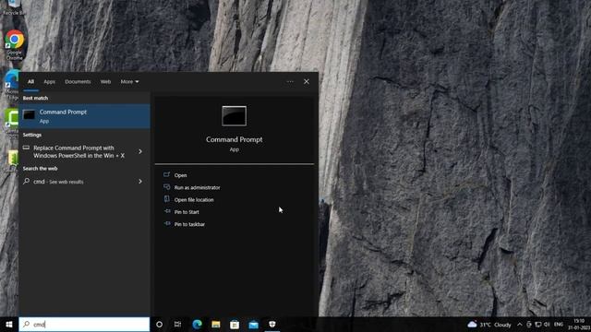Select Pin to Start
This screenshot has width=591, height=332.
187,212
